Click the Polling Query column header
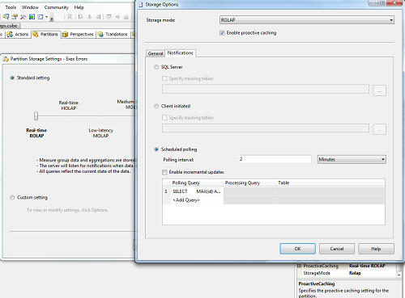Screen dimensions: 405x298 [197, 183]
